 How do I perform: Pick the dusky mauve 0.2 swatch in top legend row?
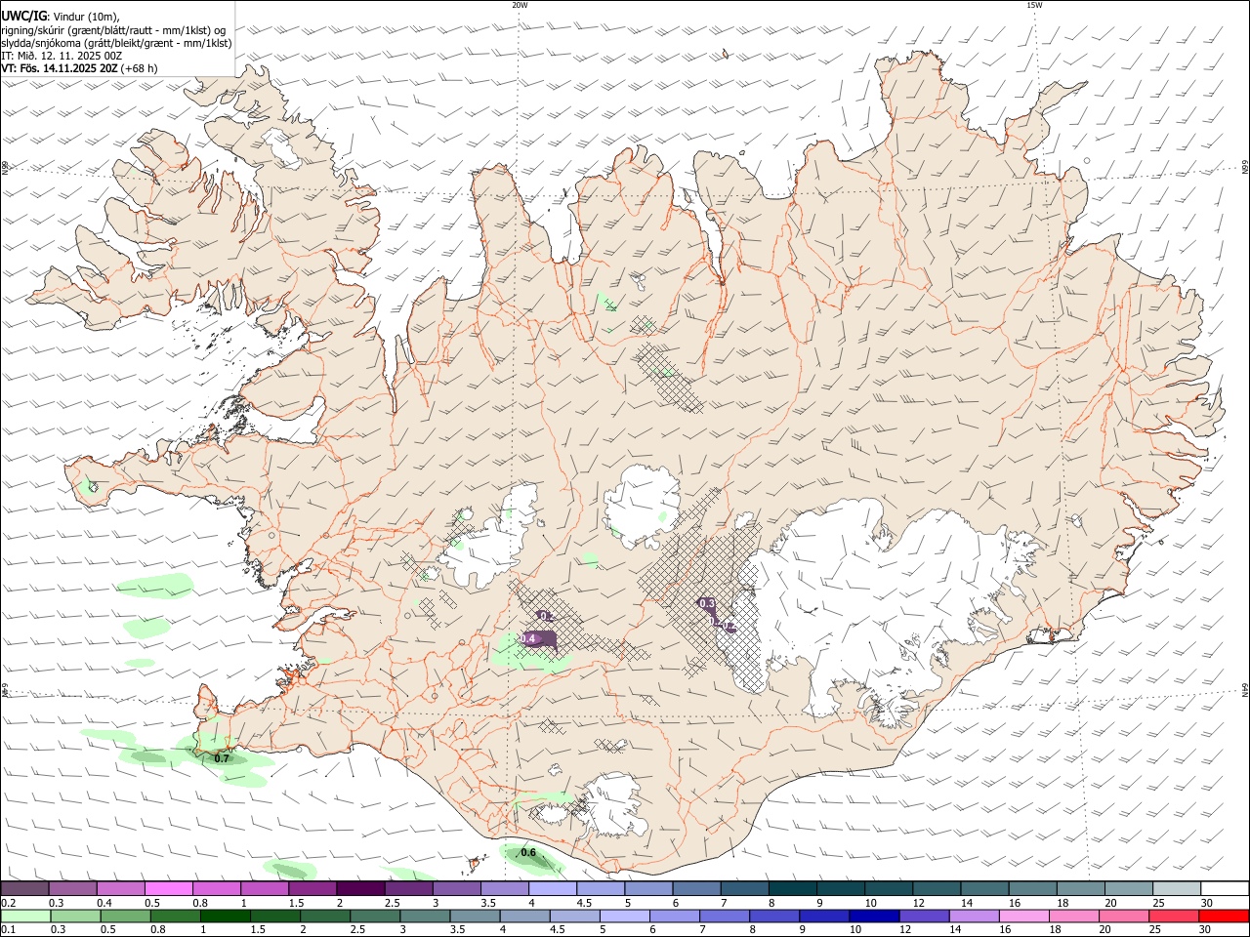(24, 889)
